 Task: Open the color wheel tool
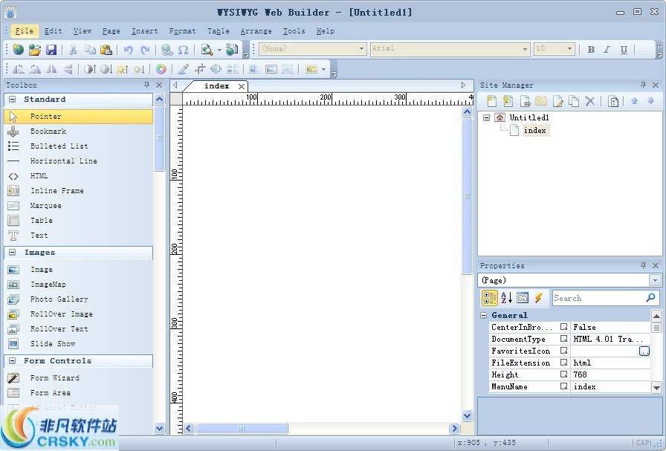[x=161, y=69]
